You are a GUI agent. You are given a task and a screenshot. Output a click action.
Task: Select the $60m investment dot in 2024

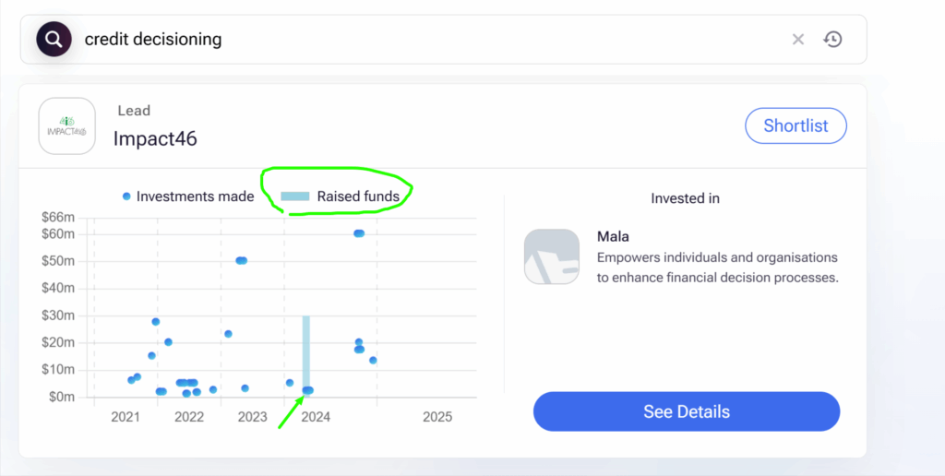click(359, 233)
